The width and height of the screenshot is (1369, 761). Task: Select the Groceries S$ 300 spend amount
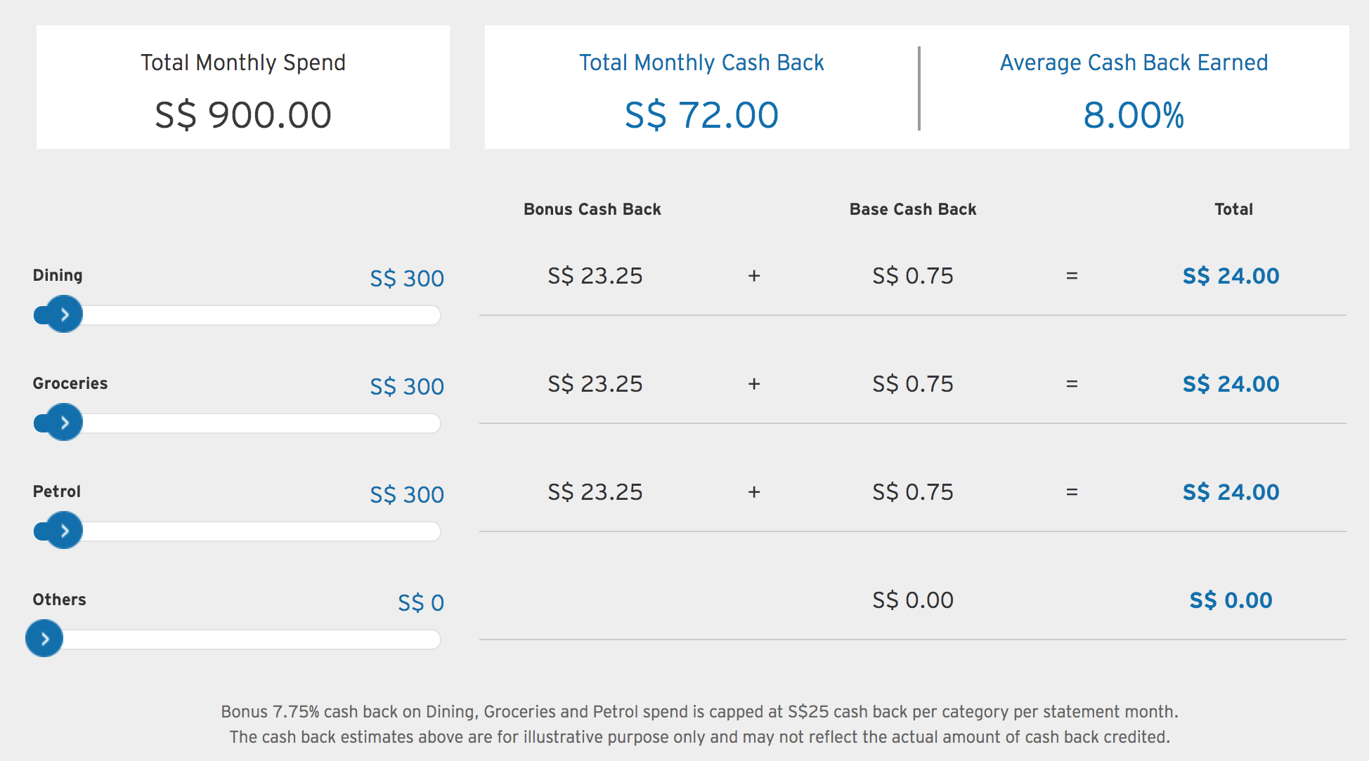coord(407,387)
